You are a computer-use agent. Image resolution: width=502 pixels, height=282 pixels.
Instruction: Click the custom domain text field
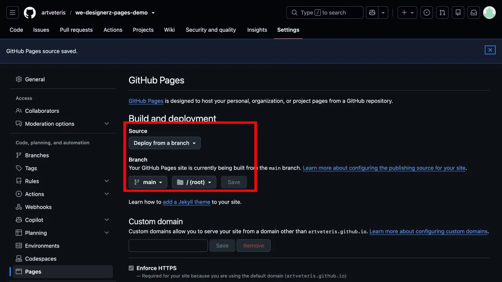click(168, 246)
